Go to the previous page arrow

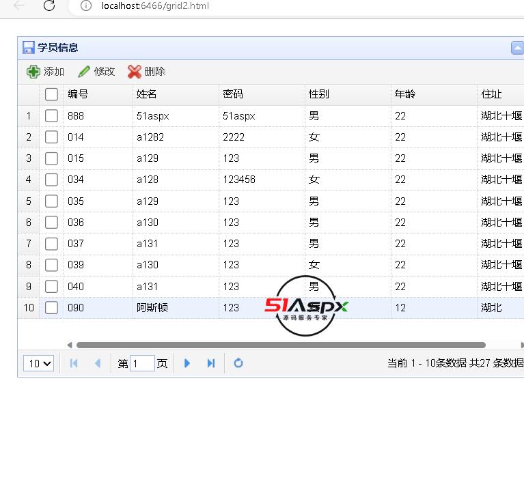[97, 363]
